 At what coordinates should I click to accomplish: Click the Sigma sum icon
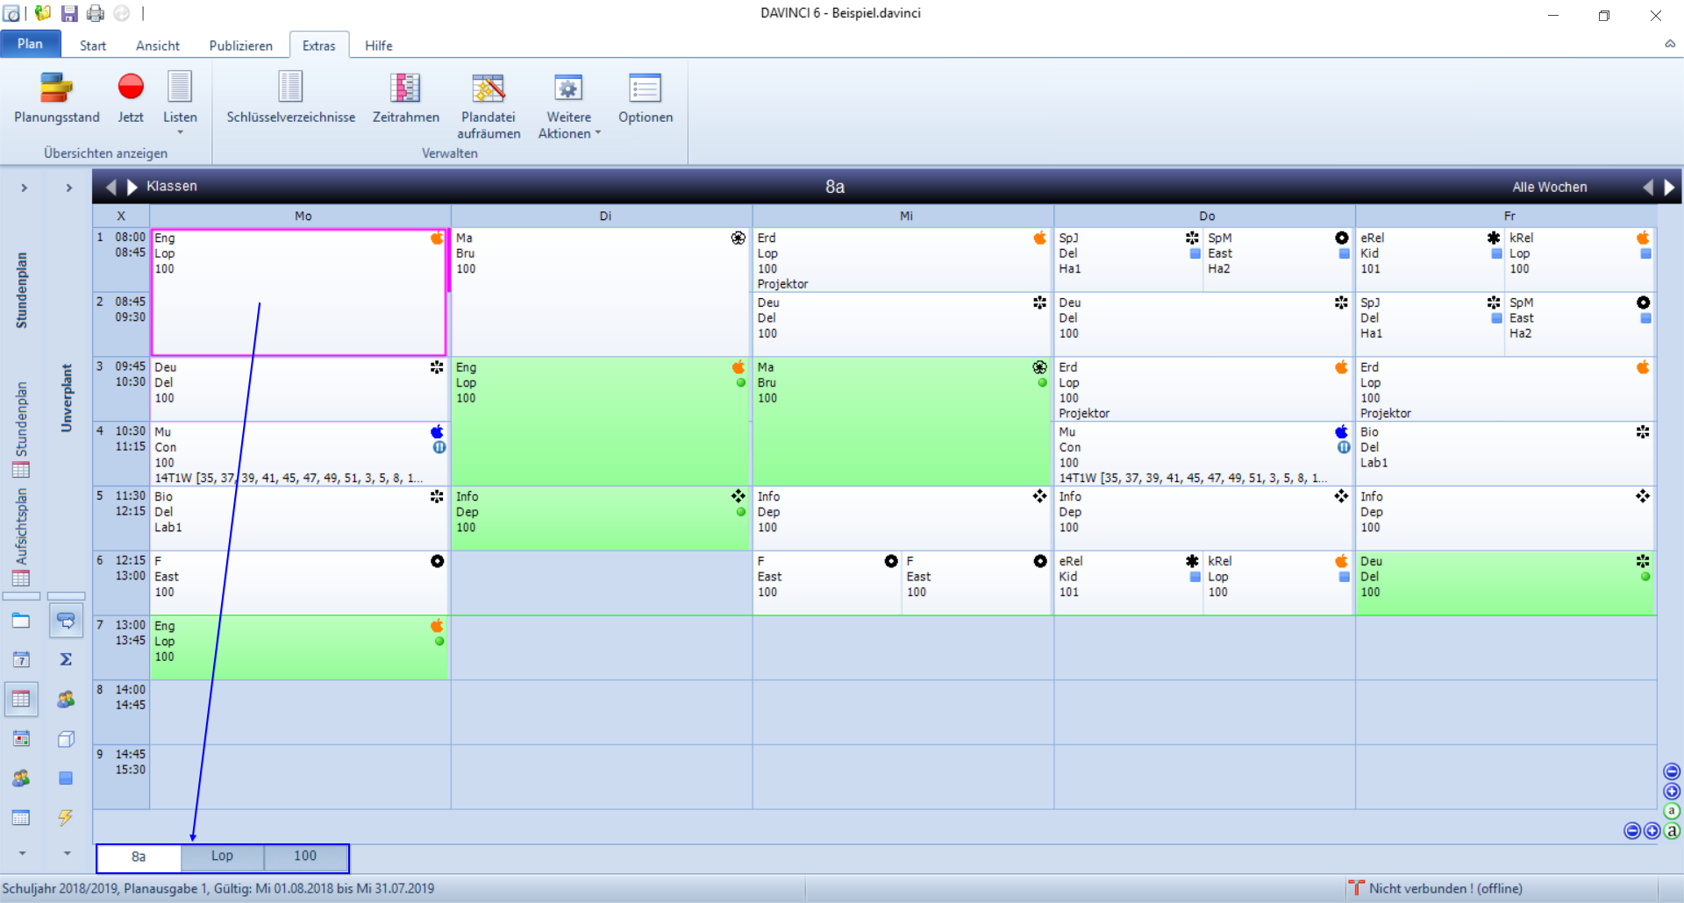tap(66, 659)
